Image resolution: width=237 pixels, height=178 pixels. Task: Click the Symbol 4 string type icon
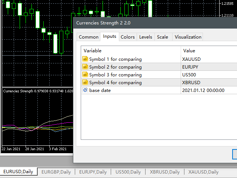click(85, 82)
